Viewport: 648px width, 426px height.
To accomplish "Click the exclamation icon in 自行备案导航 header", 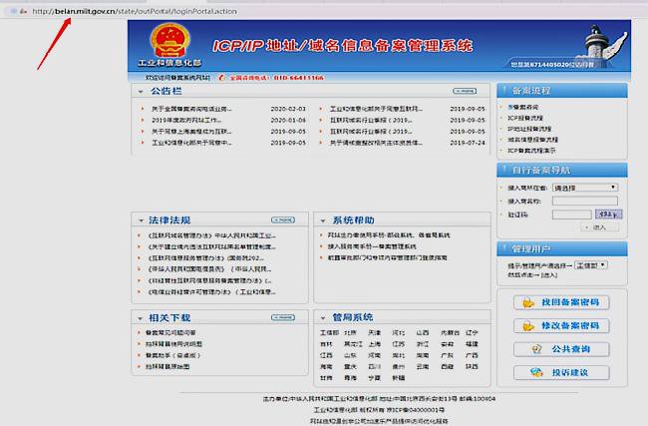I will click(504, 170).
